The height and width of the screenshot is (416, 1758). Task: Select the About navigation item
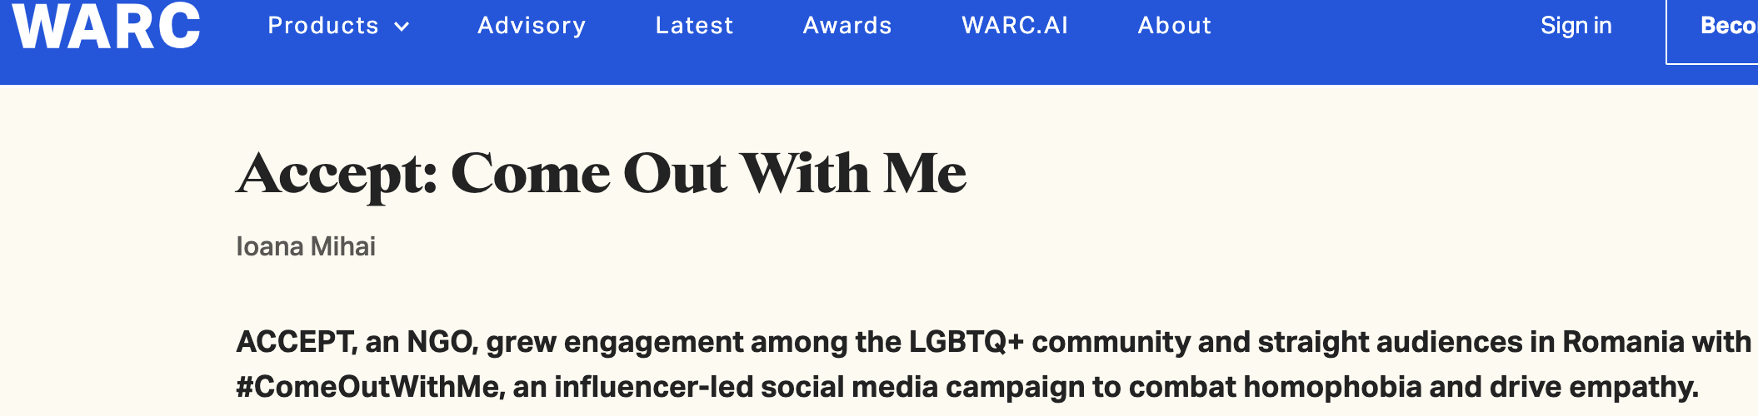pyautogui.click(x=1175, y=26)
